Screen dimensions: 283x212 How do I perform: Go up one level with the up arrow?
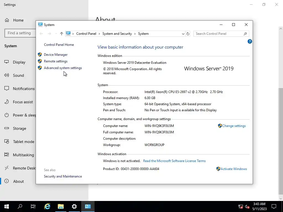tap(62, 34)
